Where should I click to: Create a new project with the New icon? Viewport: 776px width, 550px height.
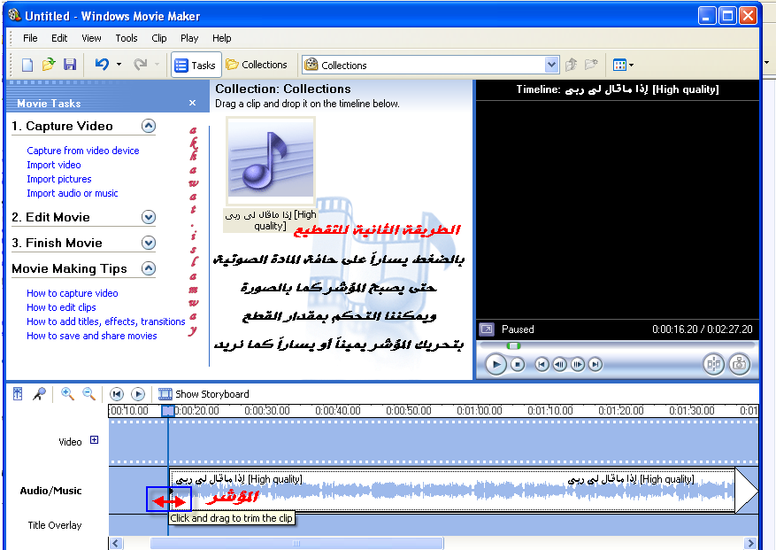coord(27,65)
